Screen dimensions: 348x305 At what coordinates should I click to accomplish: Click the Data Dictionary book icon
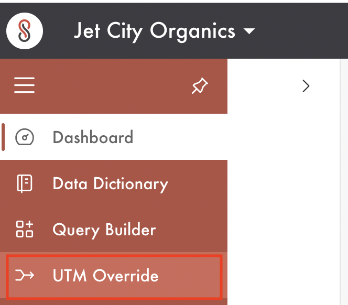(25, 183)
